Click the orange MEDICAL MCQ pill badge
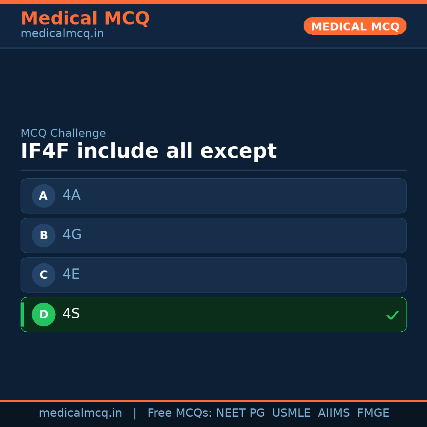The width and height of the screenshot is (427, 427). [355, 26]
